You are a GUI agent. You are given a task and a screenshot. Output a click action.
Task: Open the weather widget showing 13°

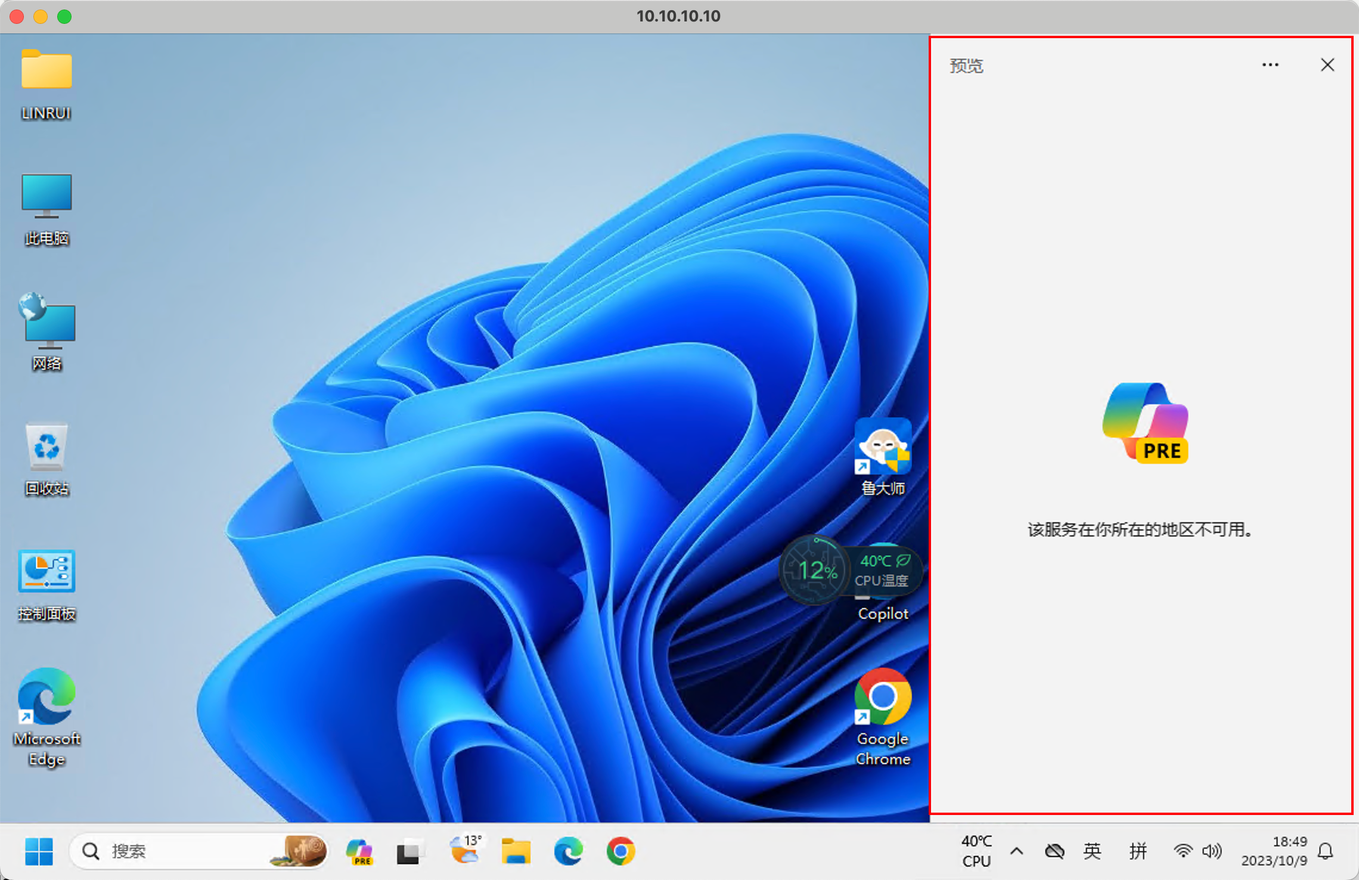click(x=466, y=850)
